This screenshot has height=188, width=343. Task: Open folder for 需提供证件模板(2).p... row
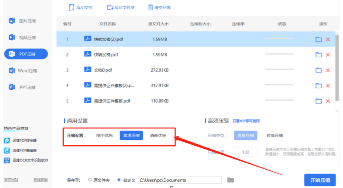tap(319, 86)
